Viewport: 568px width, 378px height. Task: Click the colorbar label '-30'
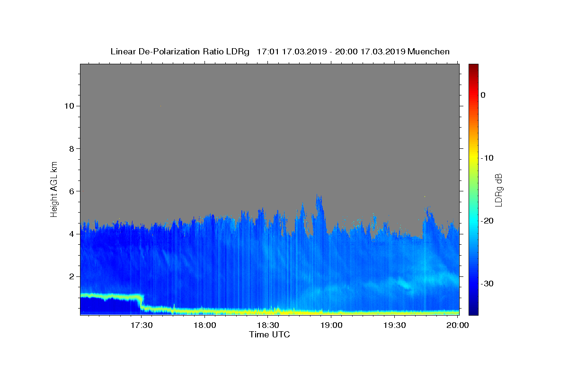(488, 283)
